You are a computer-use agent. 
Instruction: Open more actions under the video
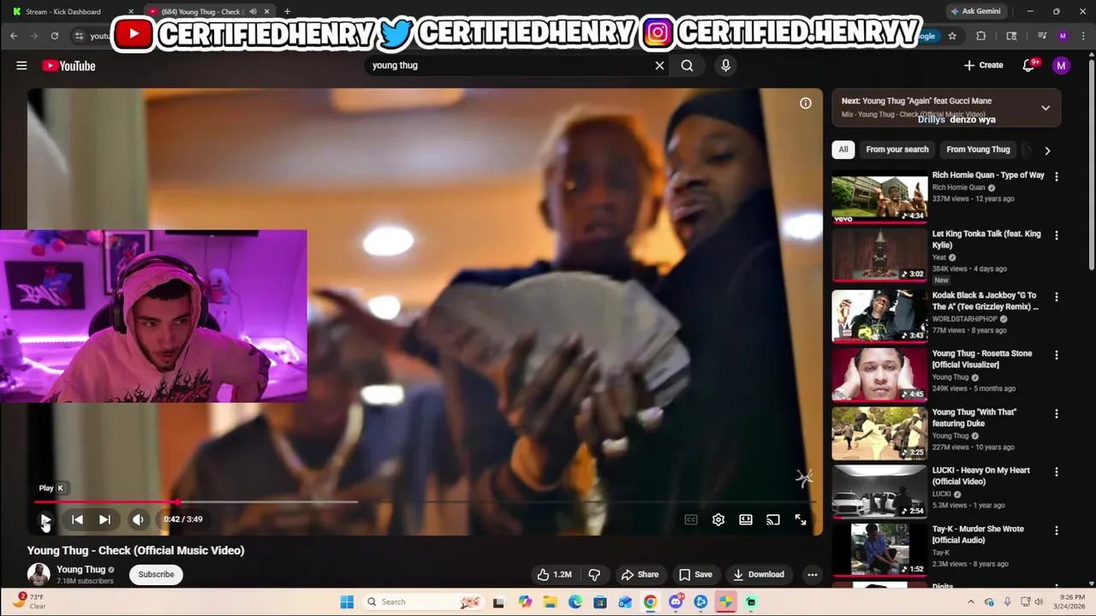[x=813, y=574]
